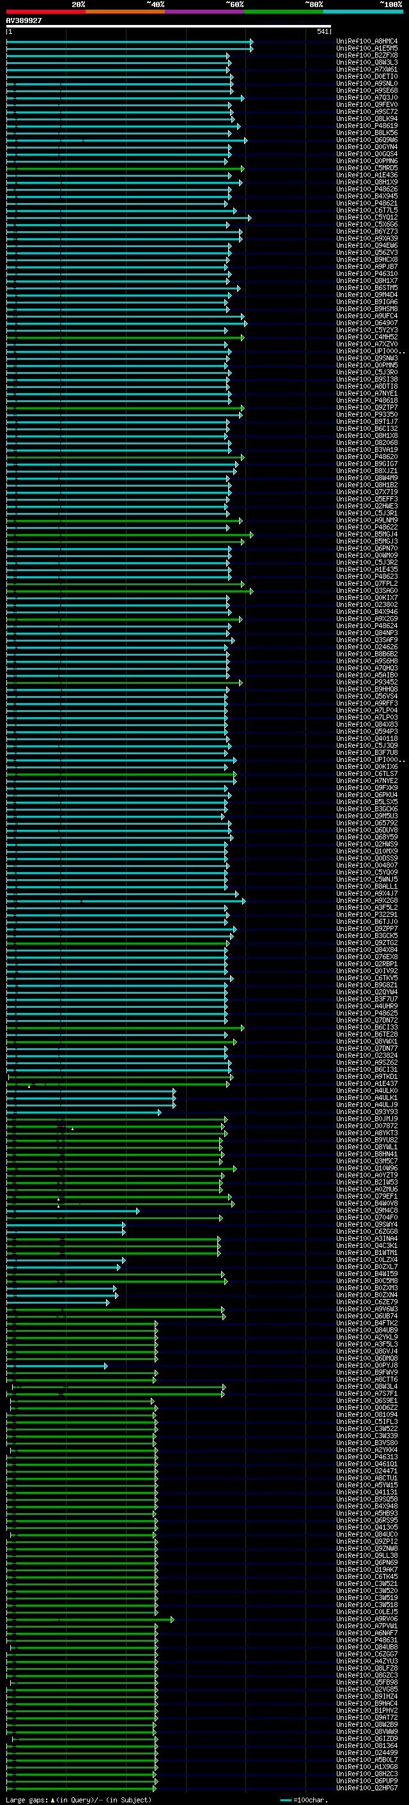409x1805 pixels.
Task: Click the purple ~60% identity legend segment
Action: (205, 12)
